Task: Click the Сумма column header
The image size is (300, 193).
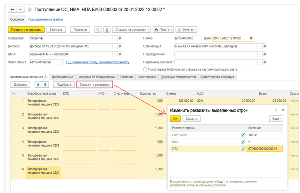Action: coord(180,93)
